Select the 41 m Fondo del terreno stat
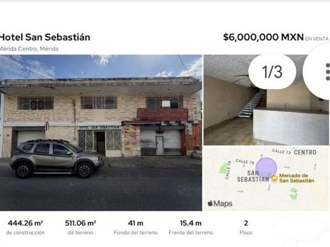330x247 pixels. [135, 227]
